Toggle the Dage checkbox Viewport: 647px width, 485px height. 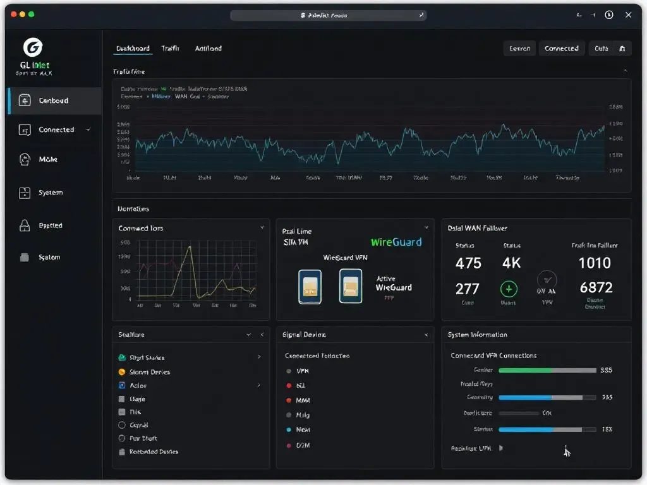122,399
